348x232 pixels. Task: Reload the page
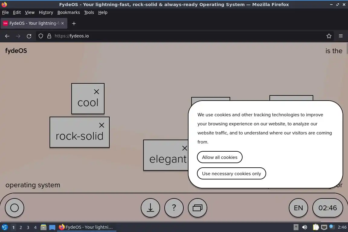[x=29, y=36]
